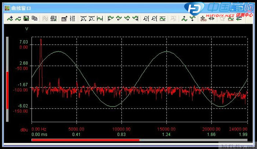Click the vertical zoom in magnifier icon
Image resolution: width=257 pixels, height=149 pixels.
[x=146, y=18]
